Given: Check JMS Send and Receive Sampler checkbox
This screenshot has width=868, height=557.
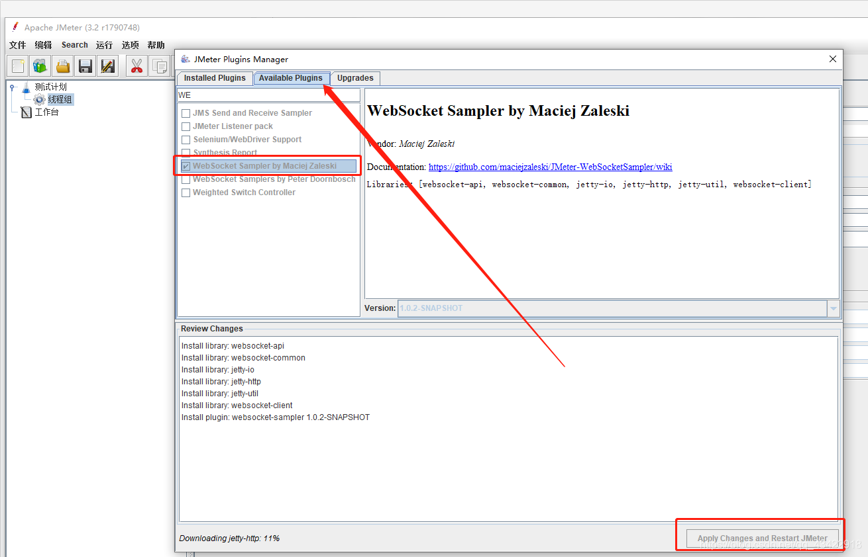Looking at the screenshot, I should pos(186,113).
